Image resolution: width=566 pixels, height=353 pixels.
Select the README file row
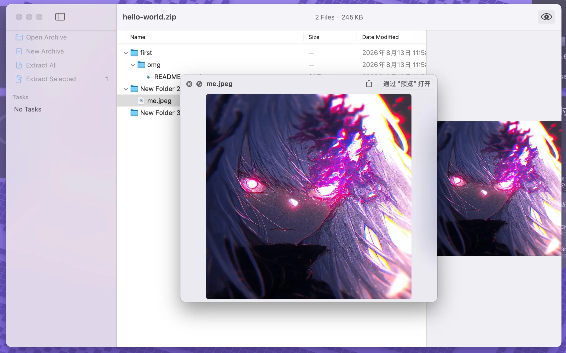[149, 76]
